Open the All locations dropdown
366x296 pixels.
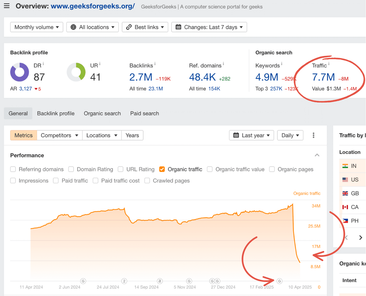coord(92,27)
